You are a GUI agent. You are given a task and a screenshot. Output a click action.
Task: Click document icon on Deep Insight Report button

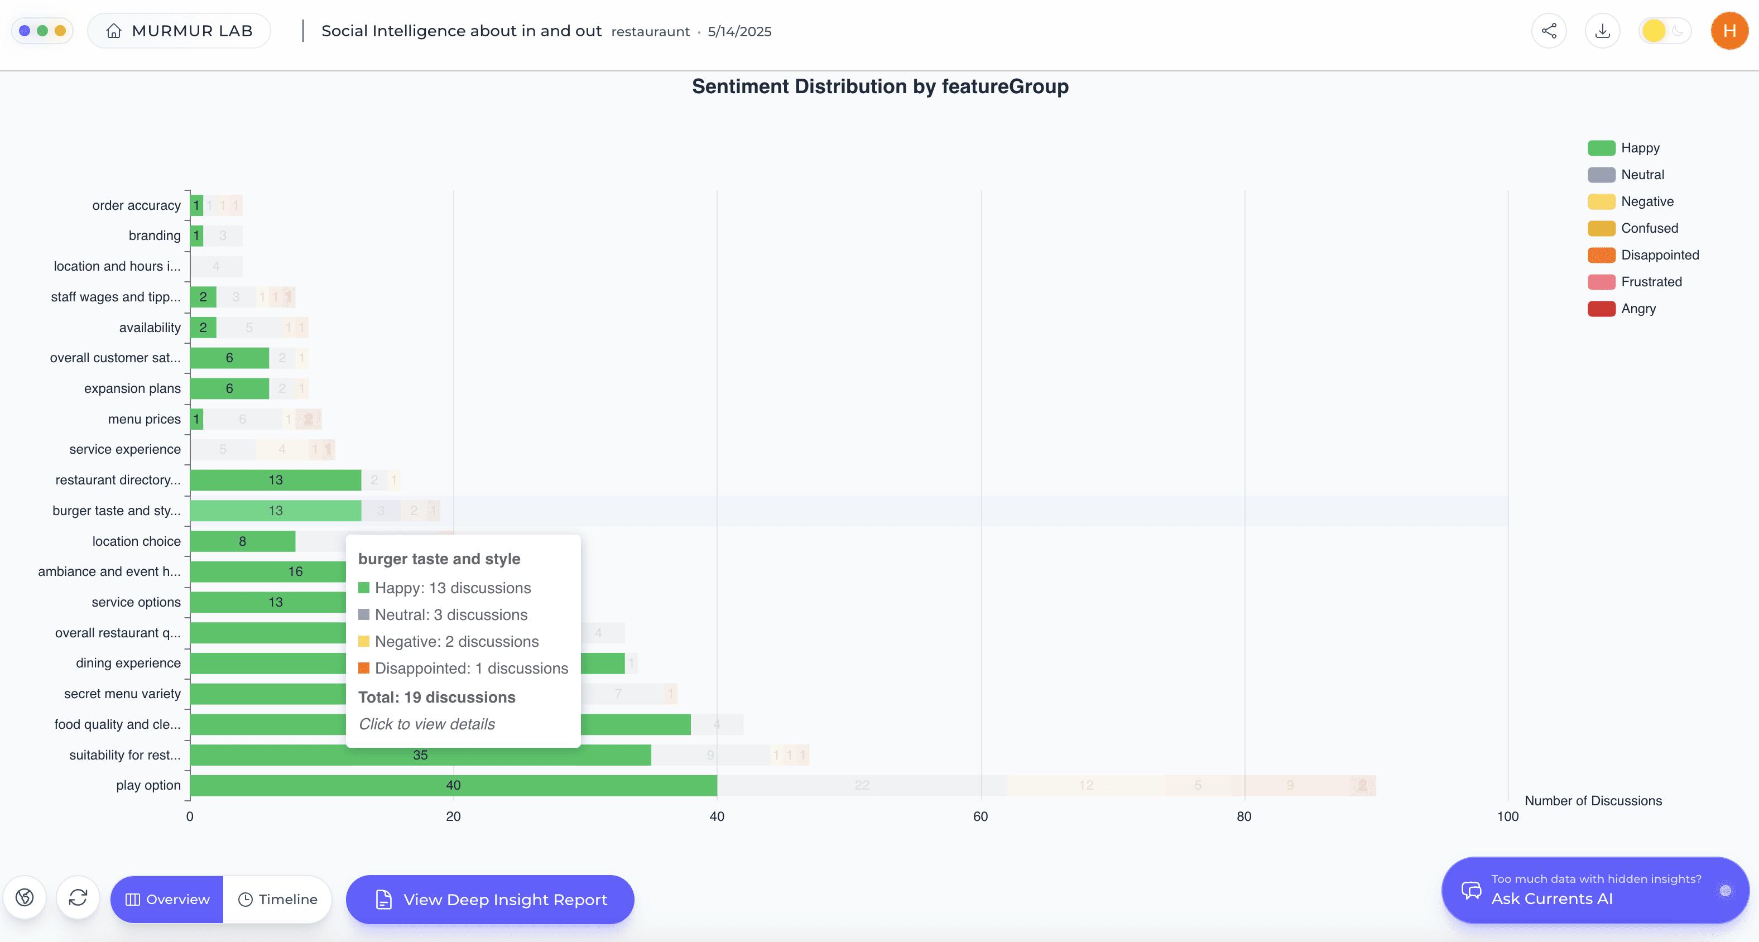click(x=384, y=899)
